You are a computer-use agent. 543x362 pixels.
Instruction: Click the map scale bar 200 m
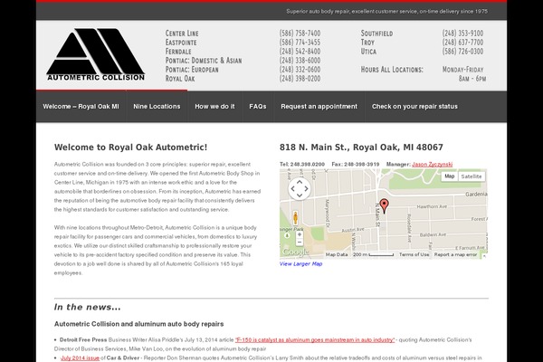point(373,254)
